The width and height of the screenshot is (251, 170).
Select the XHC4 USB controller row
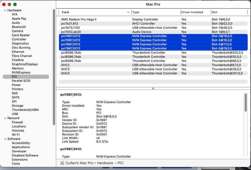click(153, 74)
